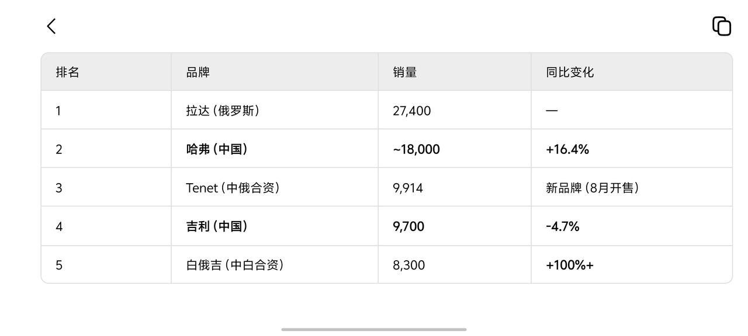Select the 白俄吉 (中白合资) cell

click(236, 265)
